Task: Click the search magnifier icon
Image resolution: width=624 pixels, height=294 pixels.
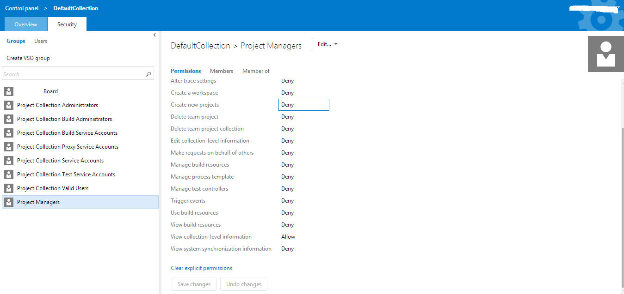Action: tap(148, 74)
